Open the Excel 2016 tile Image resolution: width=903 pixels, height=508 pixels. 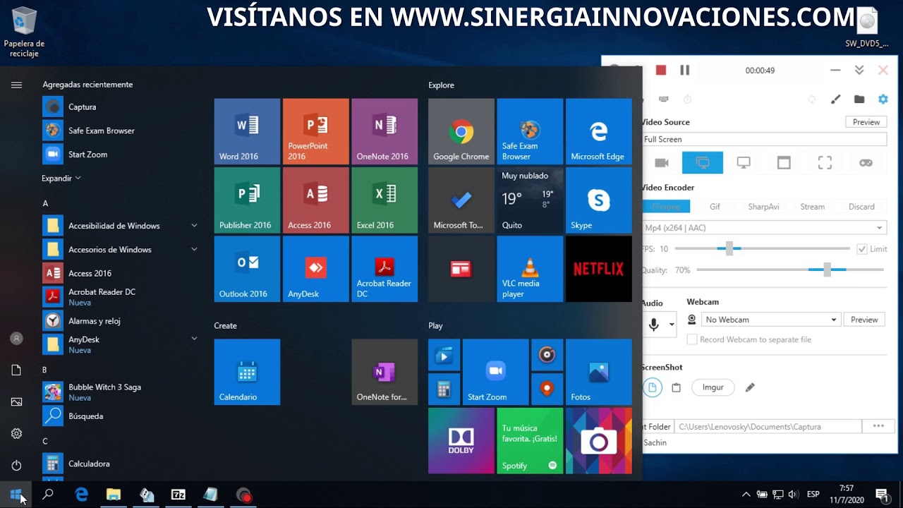(x=384, y=200)
